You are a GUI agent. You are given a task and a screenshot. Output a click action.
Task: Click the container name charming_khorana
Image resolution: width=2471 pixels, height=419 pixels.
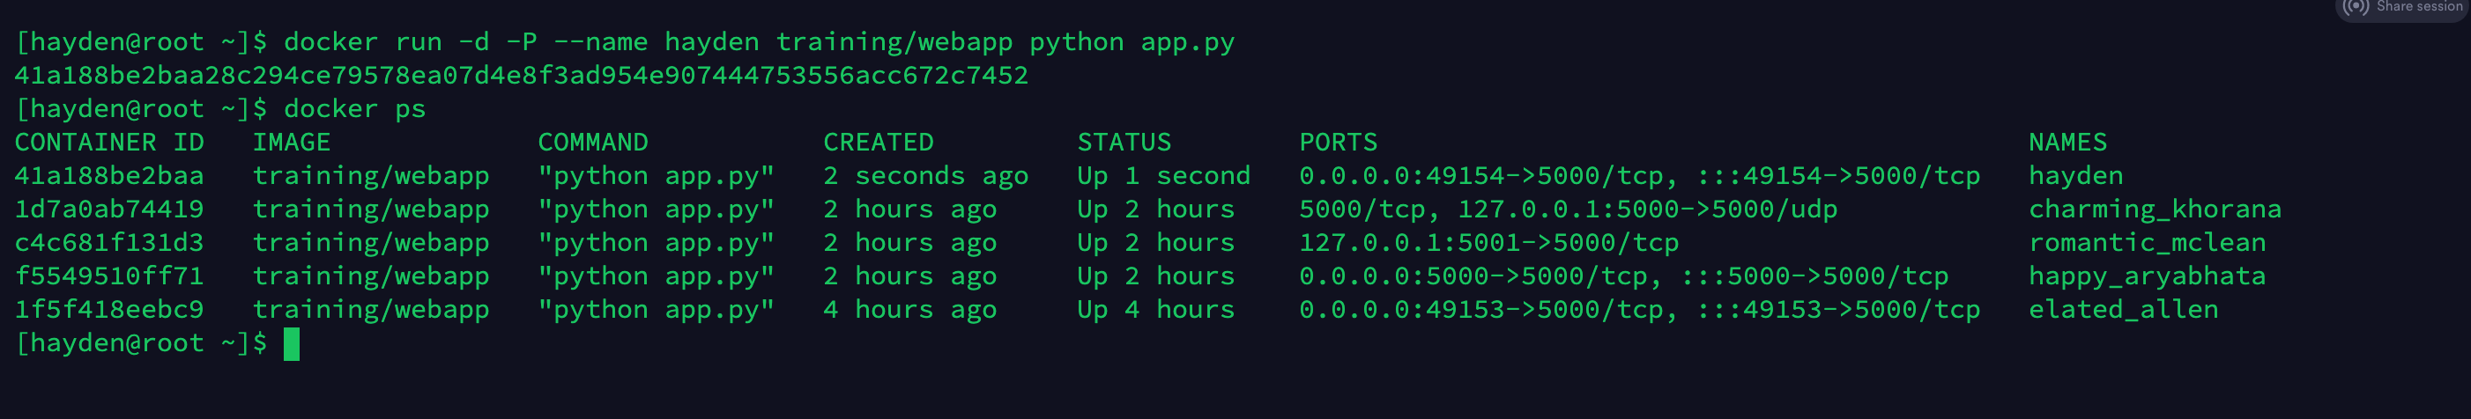(x=2155, y=210)
